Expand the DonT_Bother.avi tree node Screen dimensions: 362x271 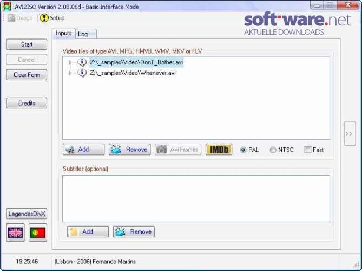(x=70, y=62)
